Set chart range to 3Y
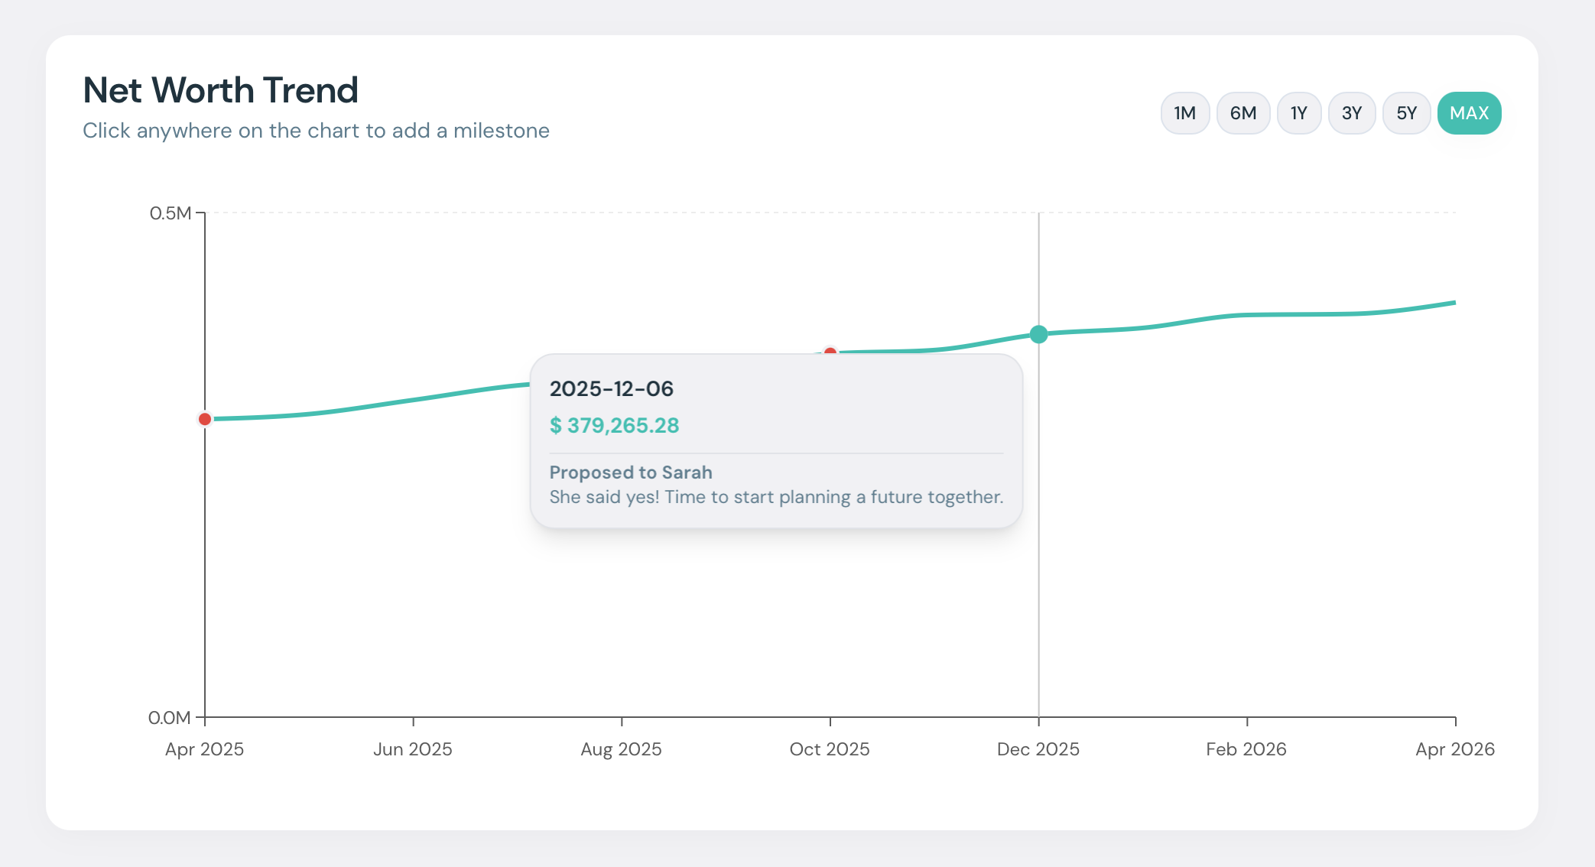The image size is (1595, 867). pyautogui.click(x=1351, y=113)
